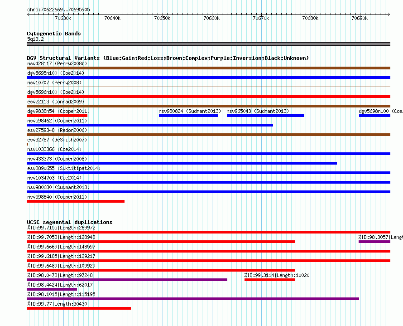403x326 pixels.
Task: Select variant nsv598462 (Cooper2011) label
Action: [x=57, y=121]
